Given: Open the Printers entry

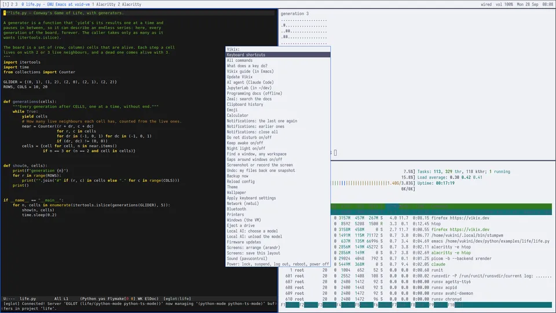Looking at the screenshot, I should click(x=278, y=214).
